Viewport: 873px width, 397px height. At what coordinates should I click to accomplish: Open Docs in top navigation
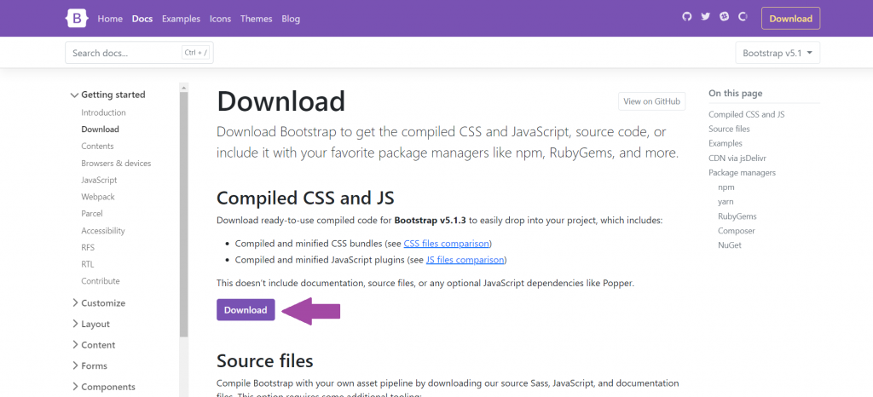click(x=142, y=19)
